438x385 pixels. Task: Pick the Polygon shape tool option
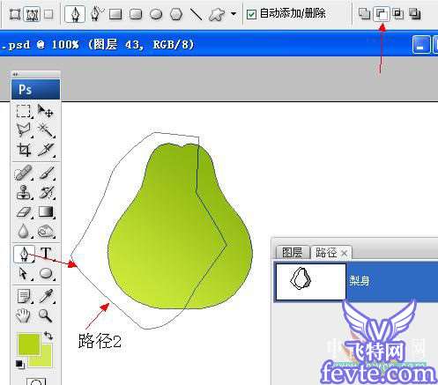point(176,14)
